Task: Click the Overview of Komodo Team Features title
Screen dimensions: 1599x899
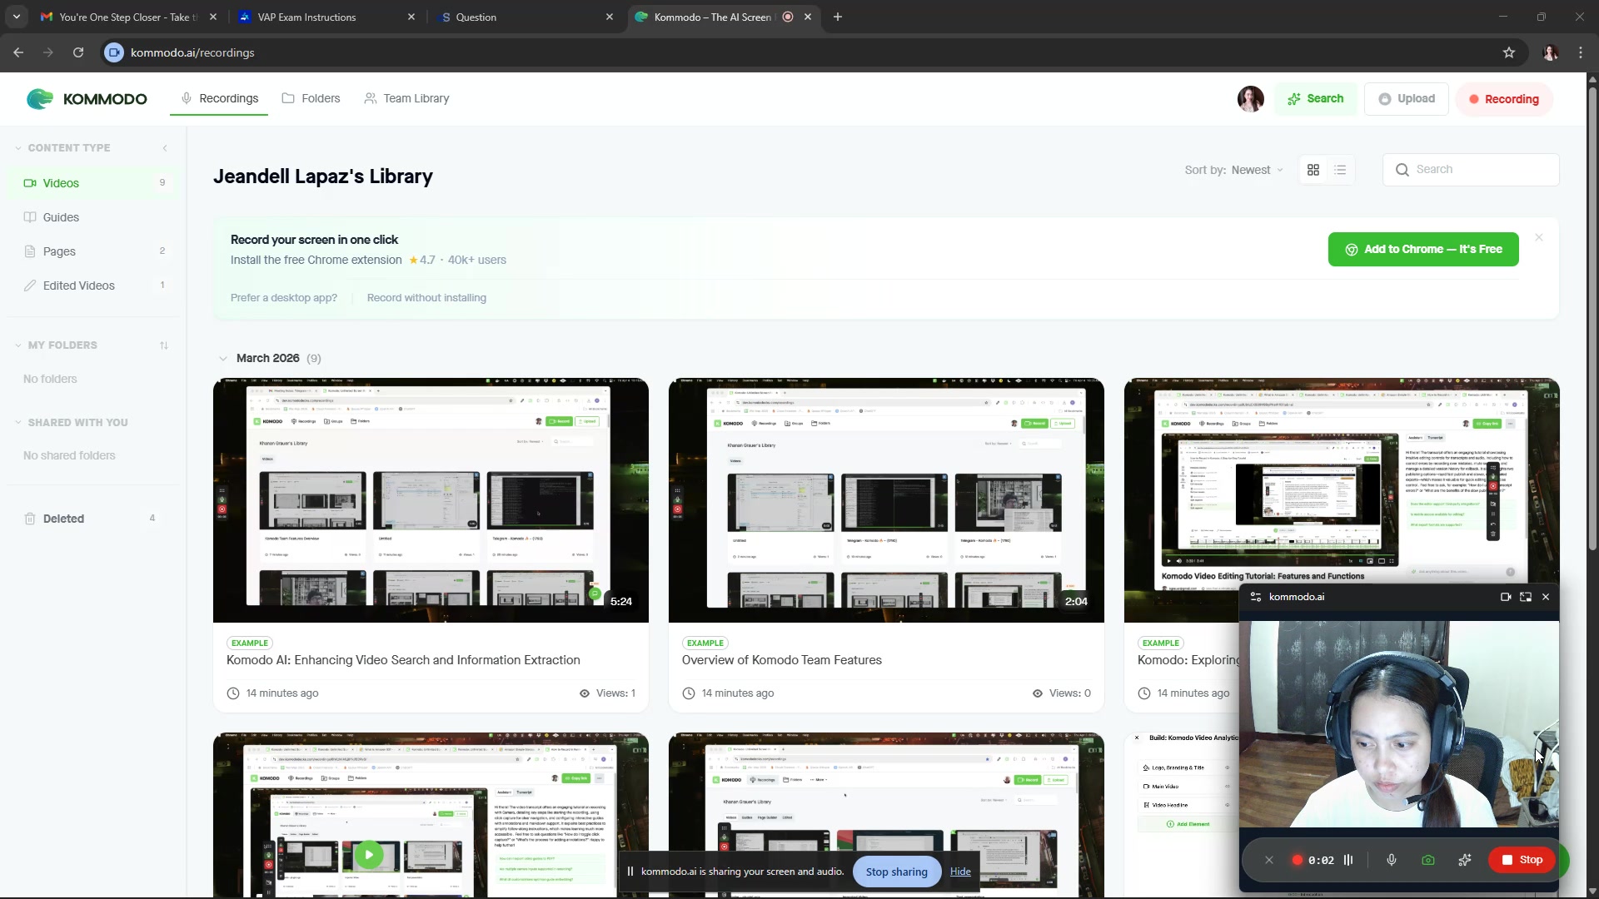Action: (782, 660)
